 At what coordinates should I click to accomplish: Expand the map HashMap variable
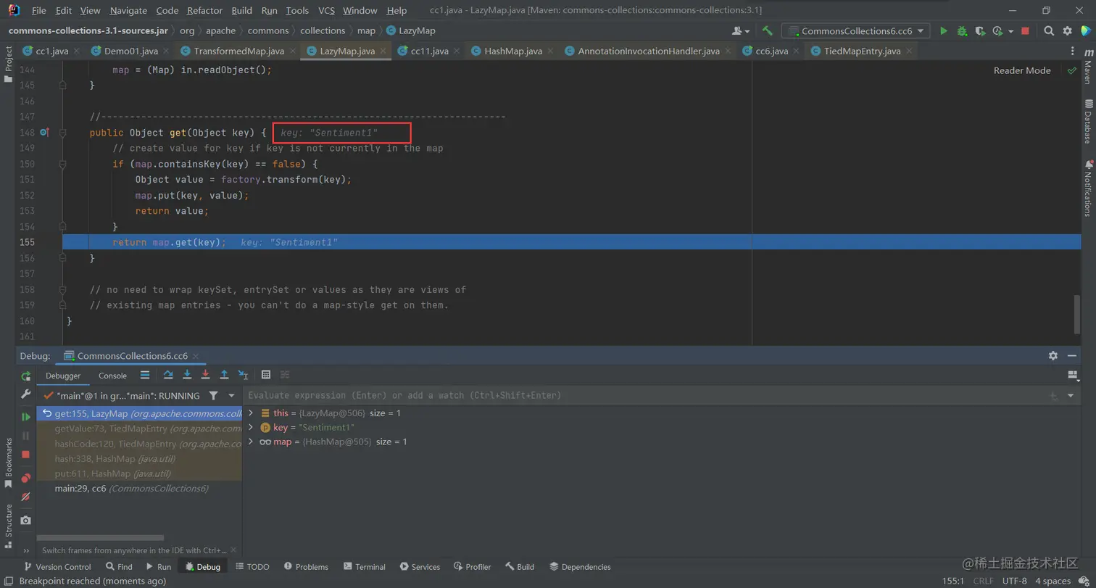tap(251, 442)
